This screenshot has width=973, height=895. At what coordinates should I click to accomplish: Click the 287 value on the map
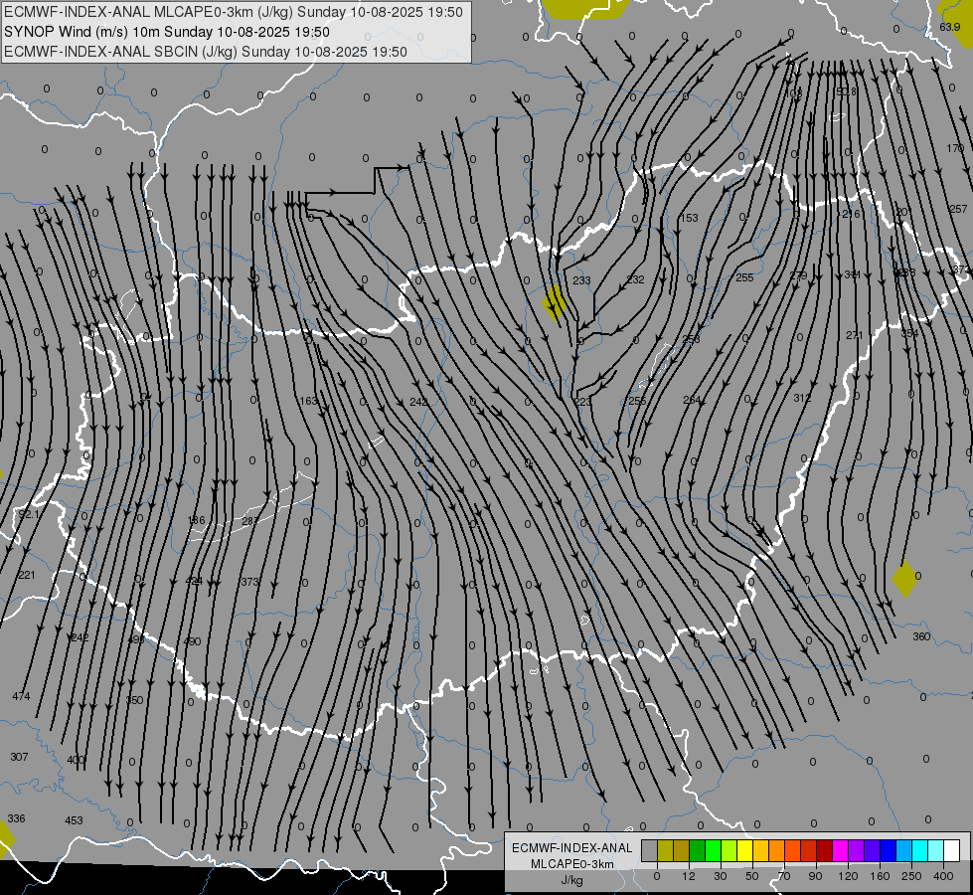pos(250,521)
